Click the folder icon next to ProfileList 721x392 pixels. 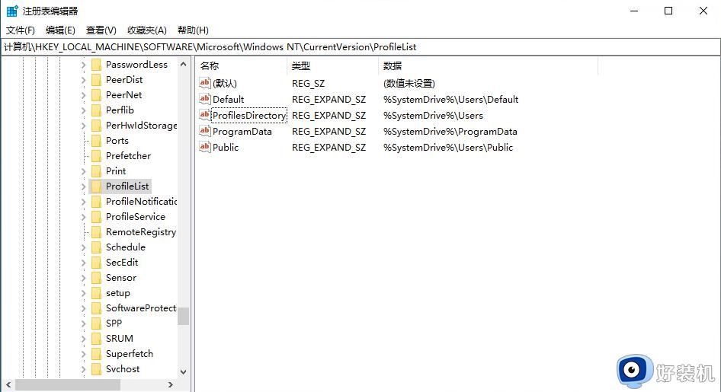[96, 186]
